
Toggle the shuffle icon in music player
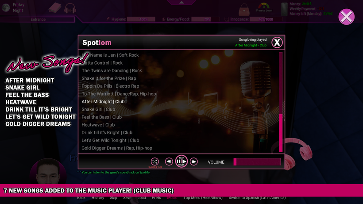coord(154,162)
